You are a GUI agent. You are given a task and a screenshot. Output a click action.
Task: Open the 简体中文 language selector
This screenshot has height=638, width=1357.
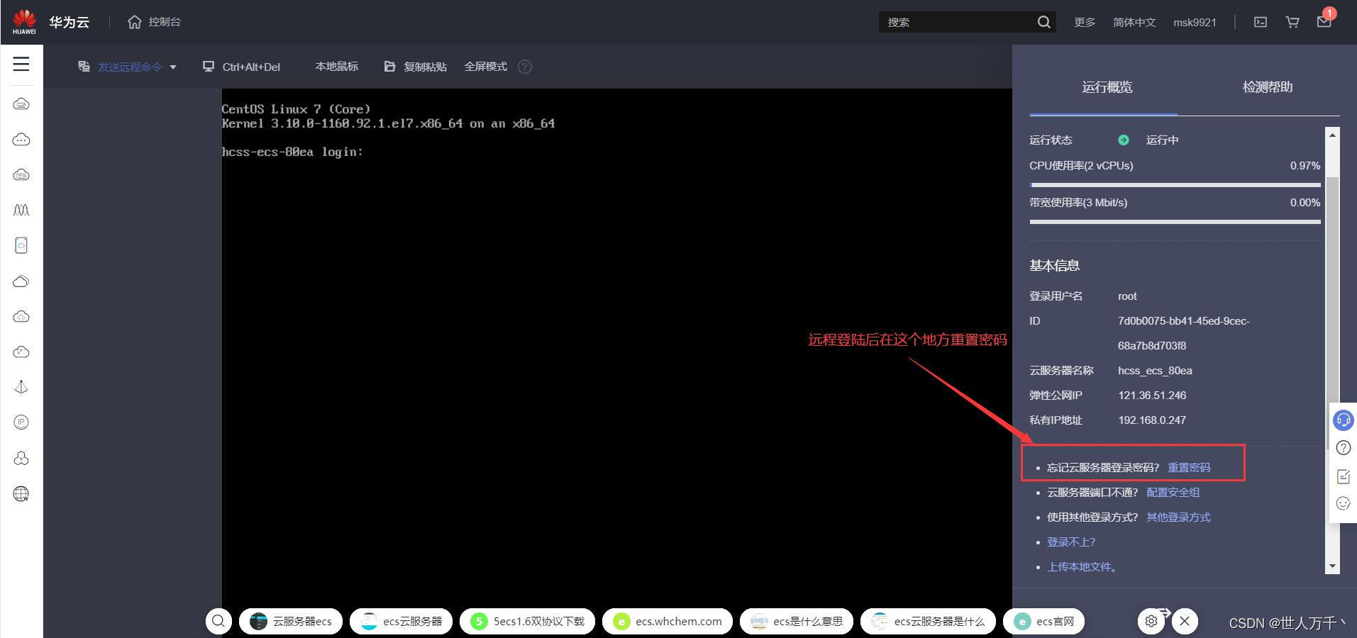pos(1134,22)
